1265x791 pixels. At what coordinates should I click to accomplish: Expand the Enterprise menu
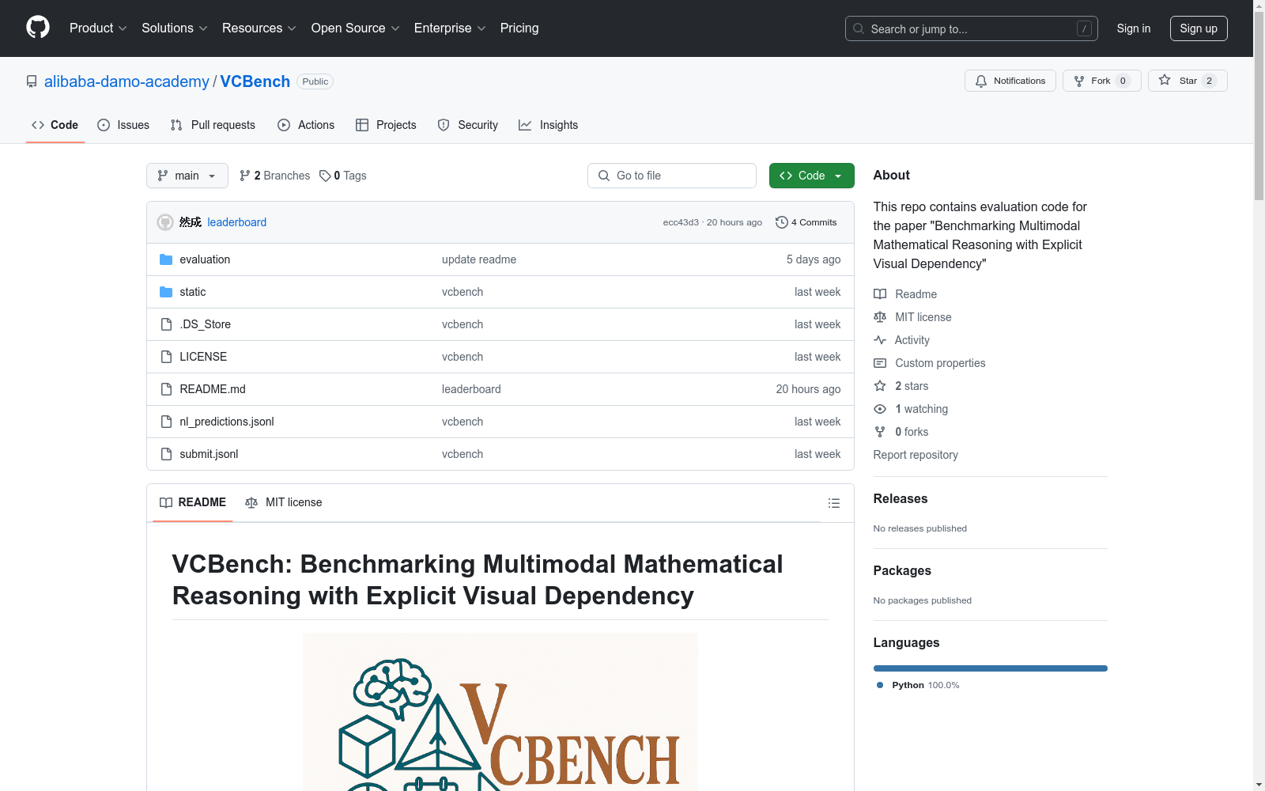click(450, 28)
